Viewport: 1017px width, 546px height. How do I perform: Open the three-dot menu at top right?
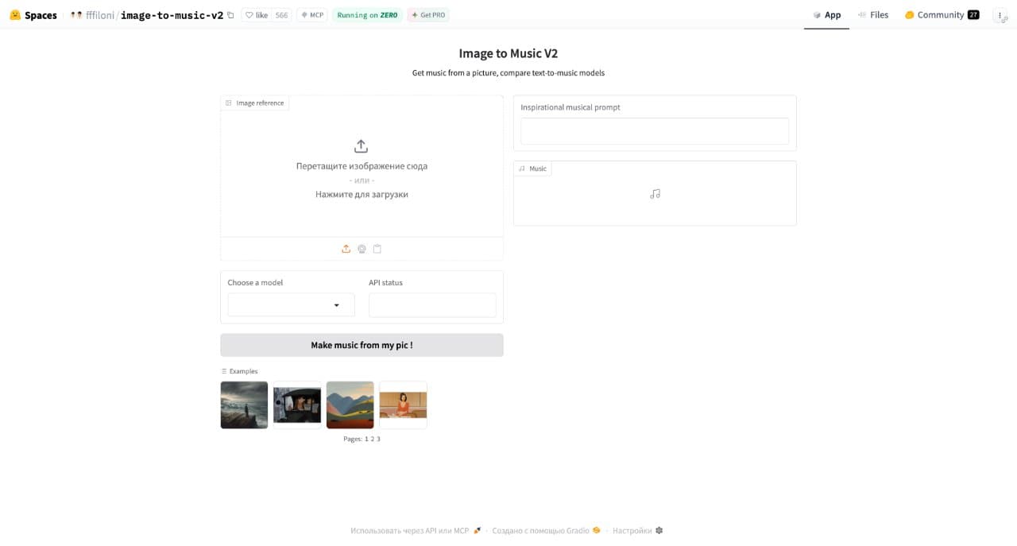click(x=1000, y=15)
